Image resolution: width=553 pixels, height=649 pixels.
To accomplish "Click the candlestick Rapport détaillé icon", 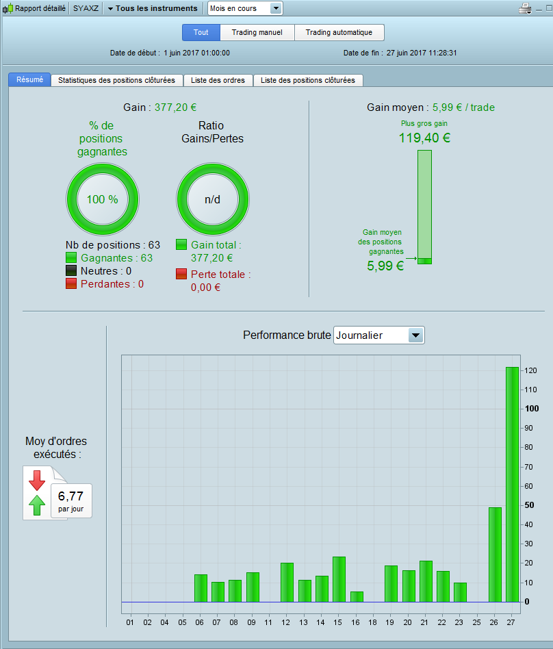I will [8, 8].
